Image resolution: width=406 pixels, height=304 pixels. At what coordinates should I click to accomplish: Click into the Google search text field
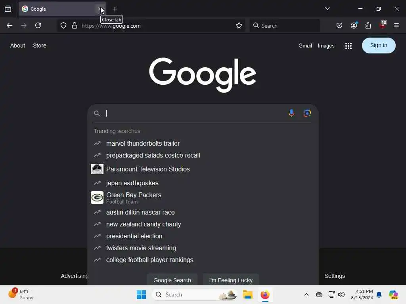(x=194, y=113)
